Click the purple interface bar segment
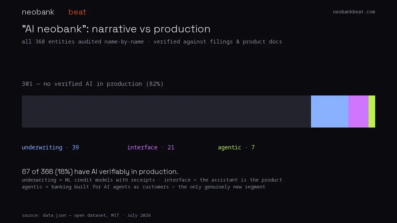This screenshot has height=223, width=397. 358,111
